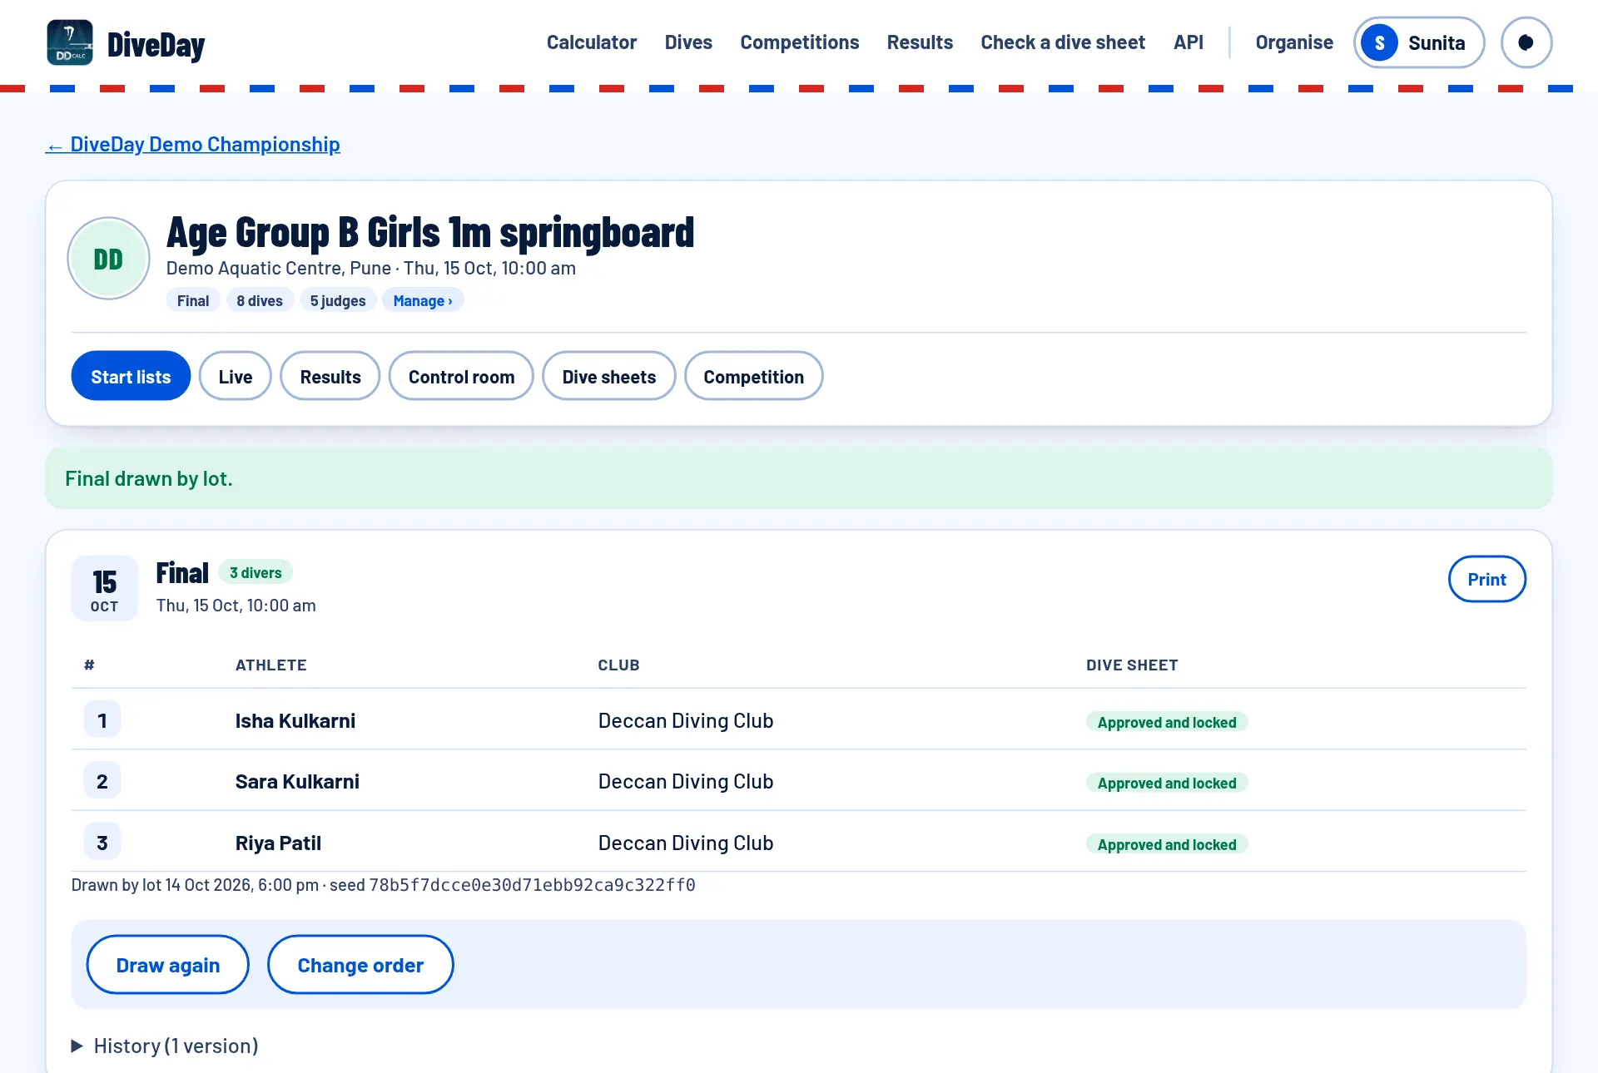Click the start position number 2 badge
The image size is (1598, 1073).
[102, 781]
